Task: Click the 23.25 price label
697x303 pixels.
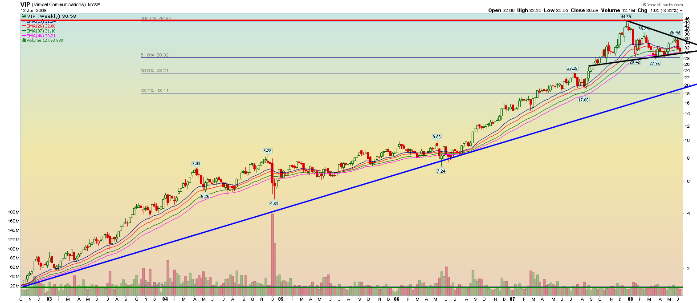Action: tap(572, 69)
